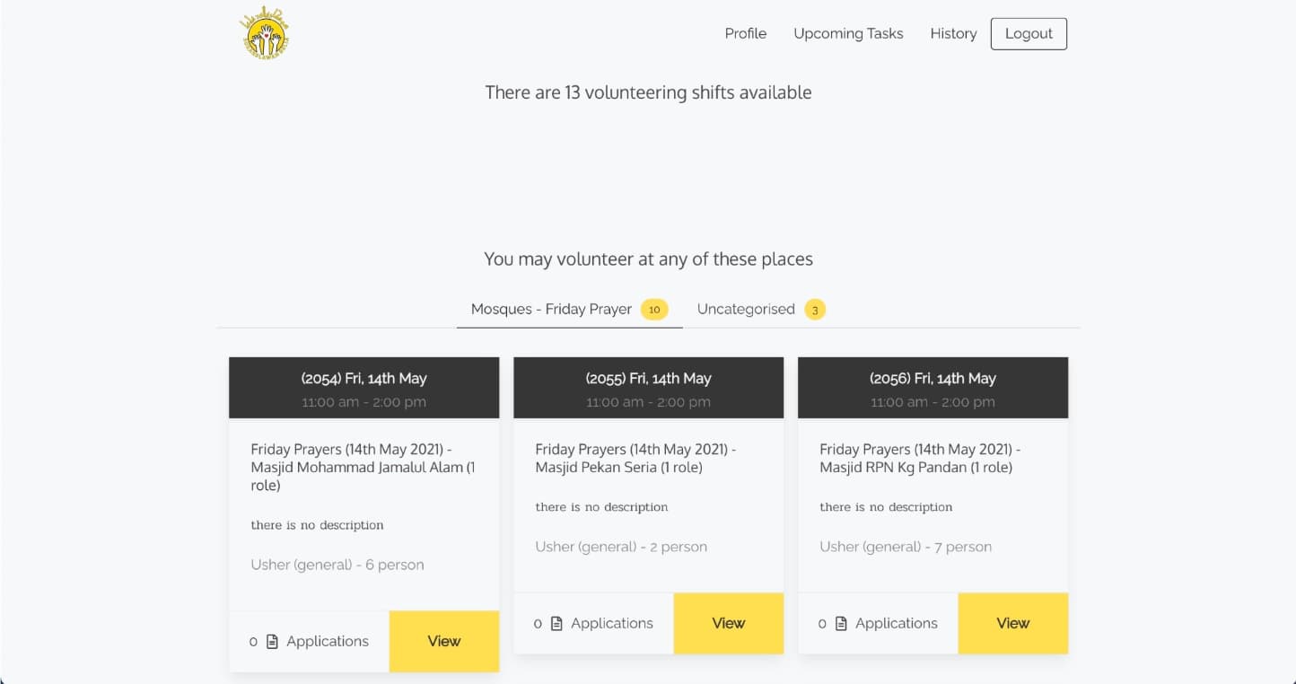Click Friday Prayers Masjid RPN Kg Pandan title

[x=920, y=459]
